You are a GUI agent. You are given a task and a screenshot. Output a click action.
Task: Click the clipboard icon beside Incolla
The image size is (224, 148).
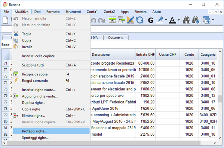coord(16,47)
